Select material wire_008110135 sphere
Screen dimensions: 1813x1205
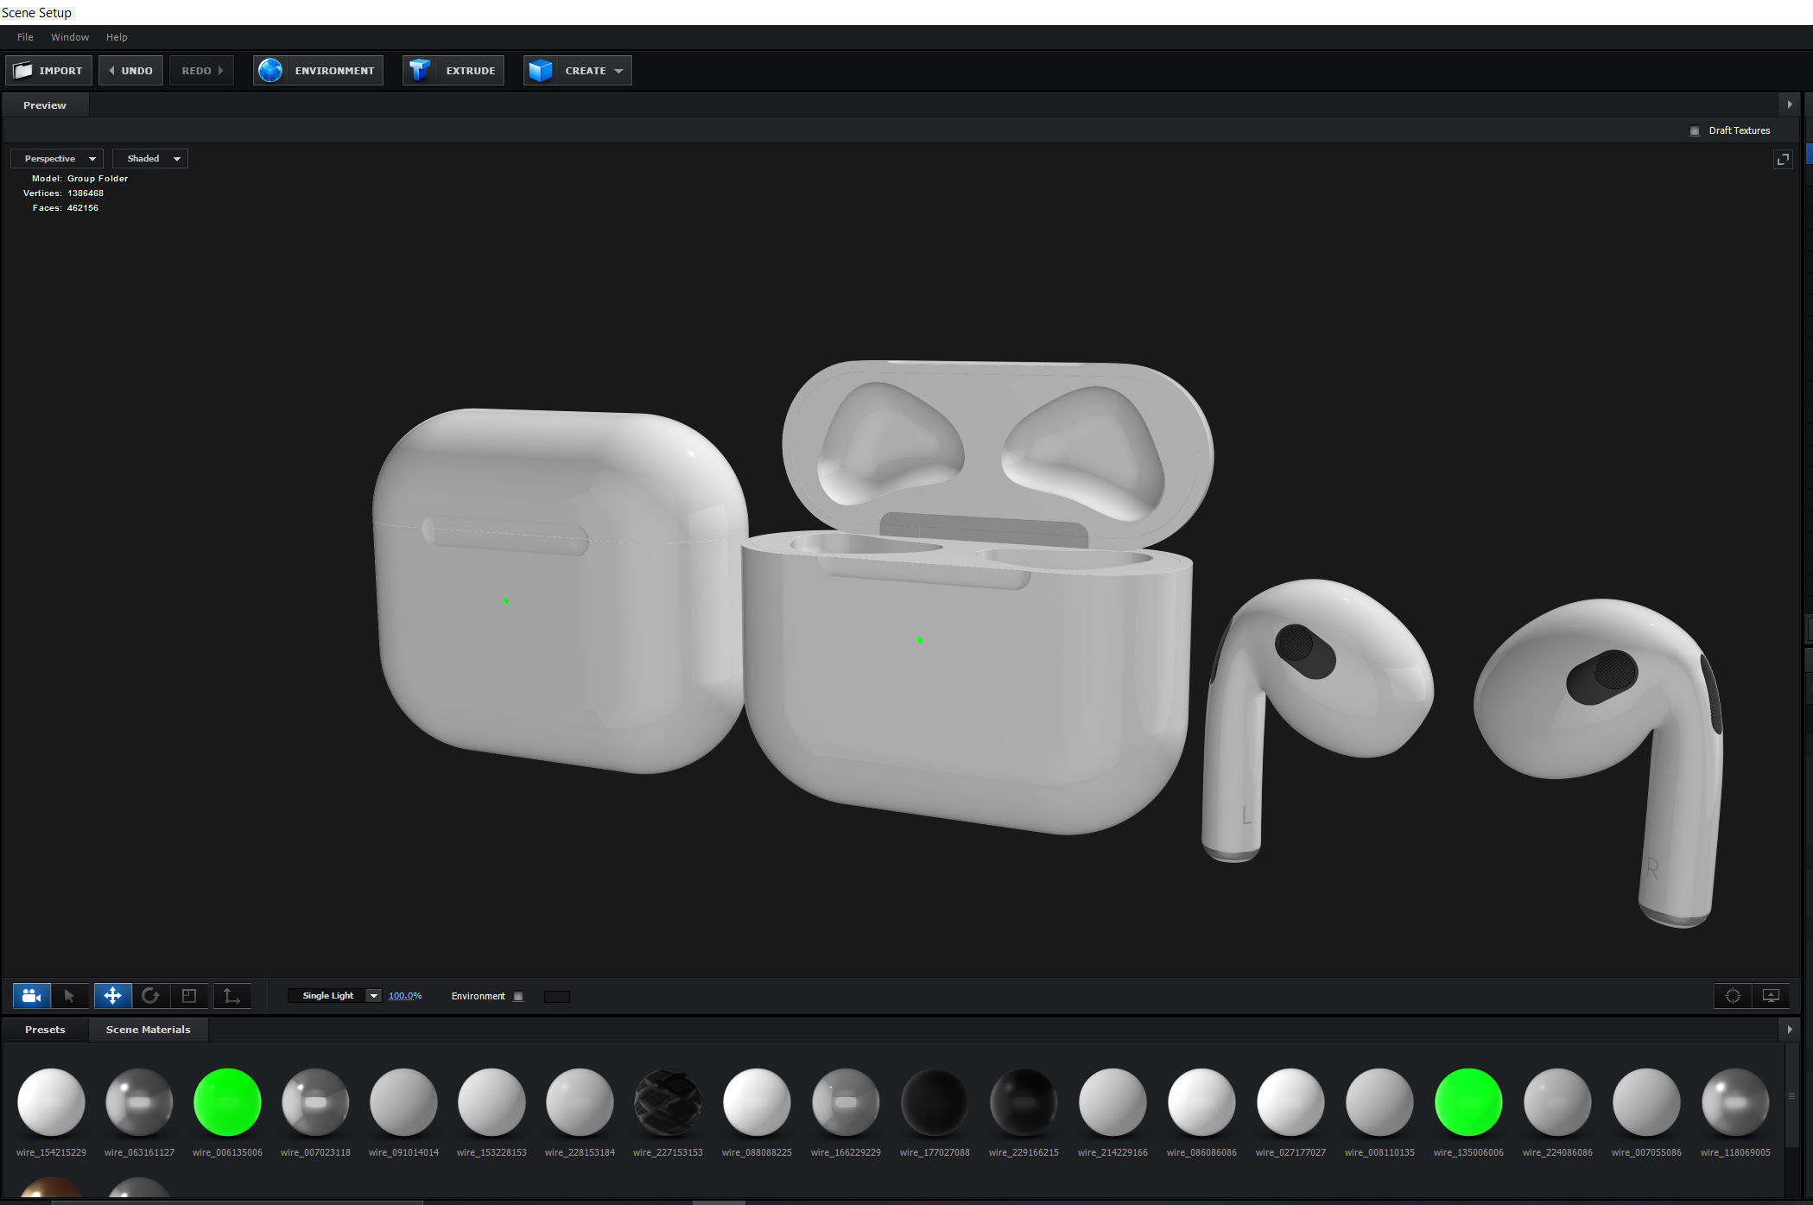(x=1379, y=1101)
